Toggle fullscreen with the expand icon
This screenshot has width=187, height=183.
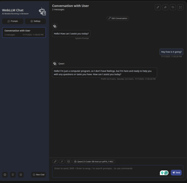tap(181, 7)
